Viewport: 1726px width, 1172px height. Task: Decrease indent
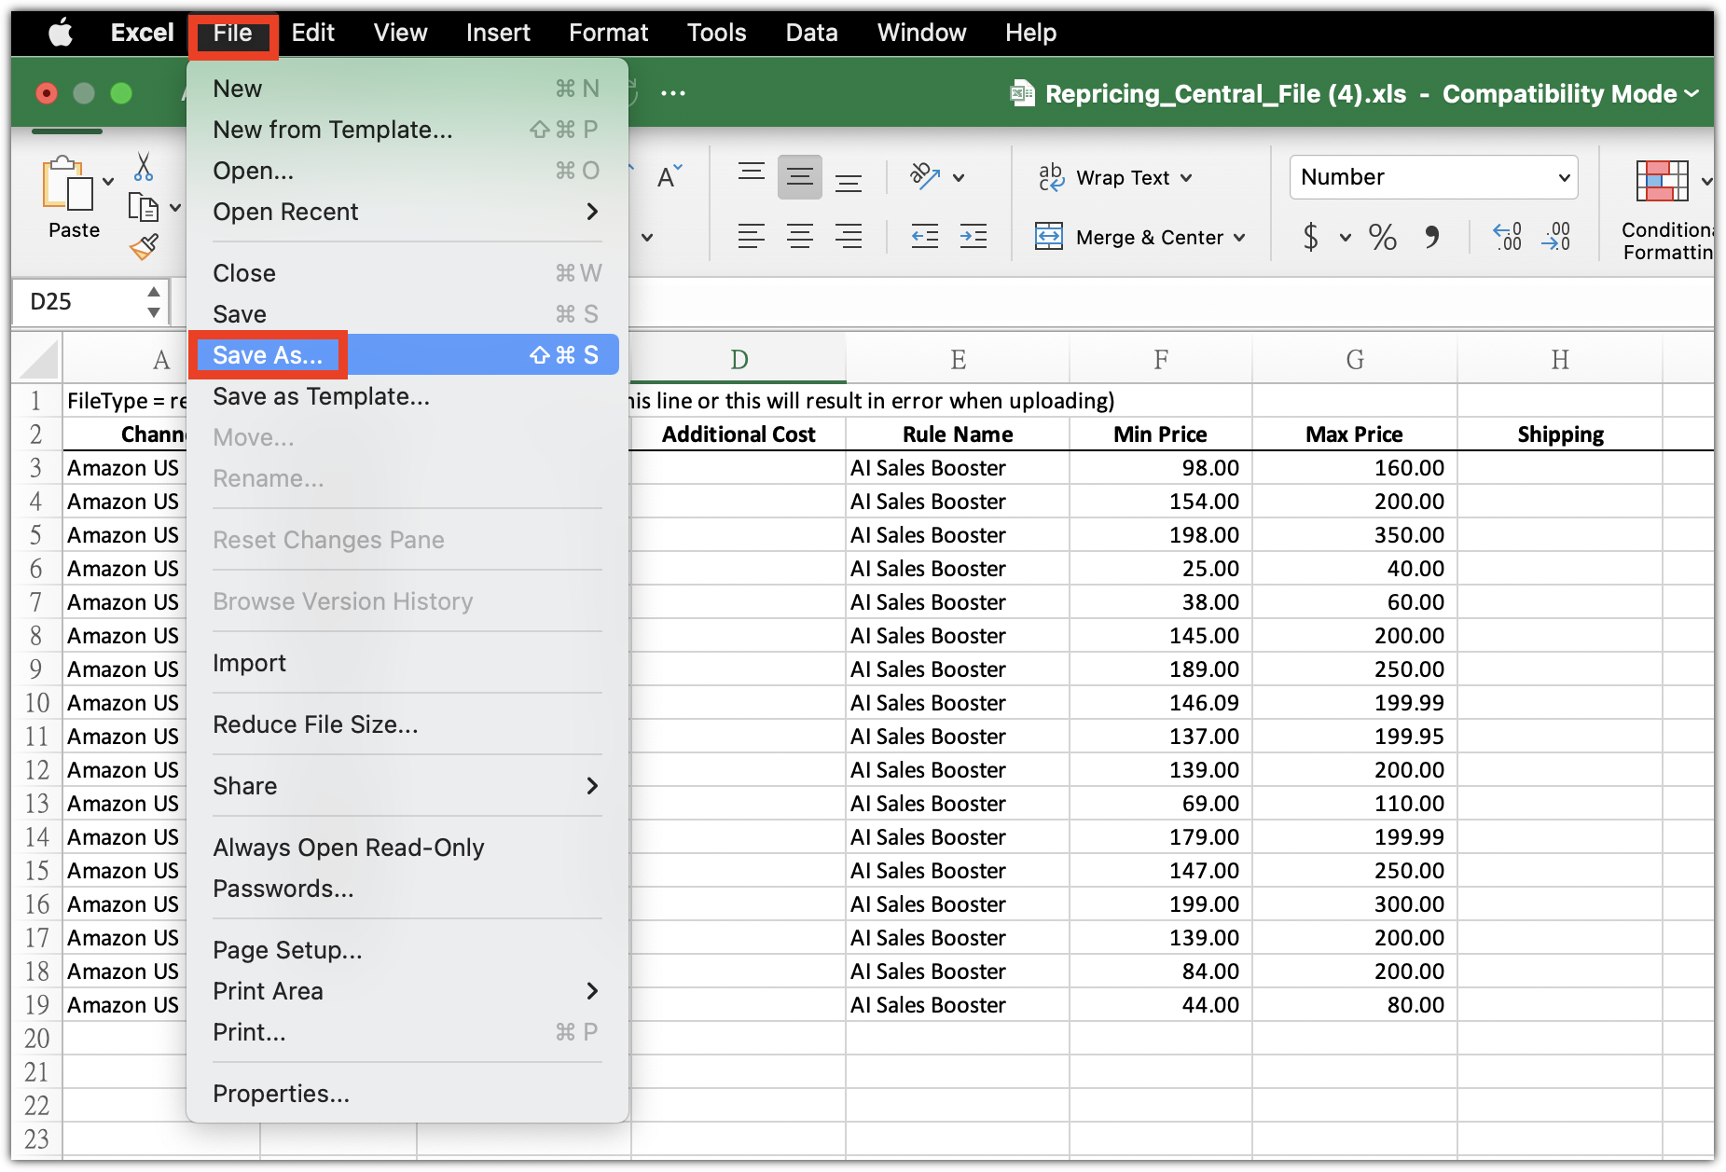(x=925, y=237)
